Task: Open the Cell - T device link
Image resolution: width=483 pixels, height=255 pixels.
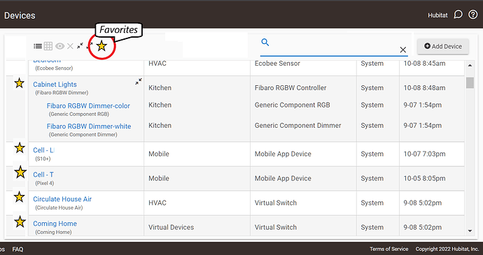Action: tap(43, 175)
